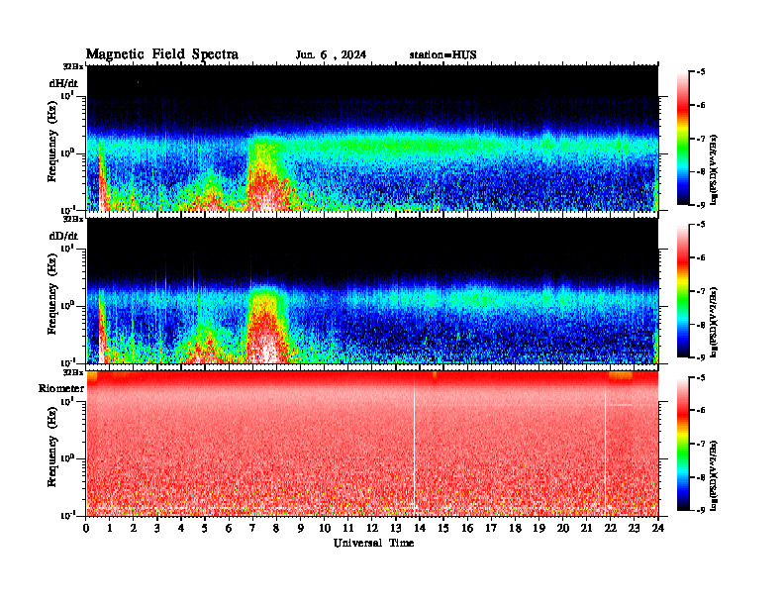Click hour tick label "3" on time axis
The image size is (784, 606).
tap(158, 529)
